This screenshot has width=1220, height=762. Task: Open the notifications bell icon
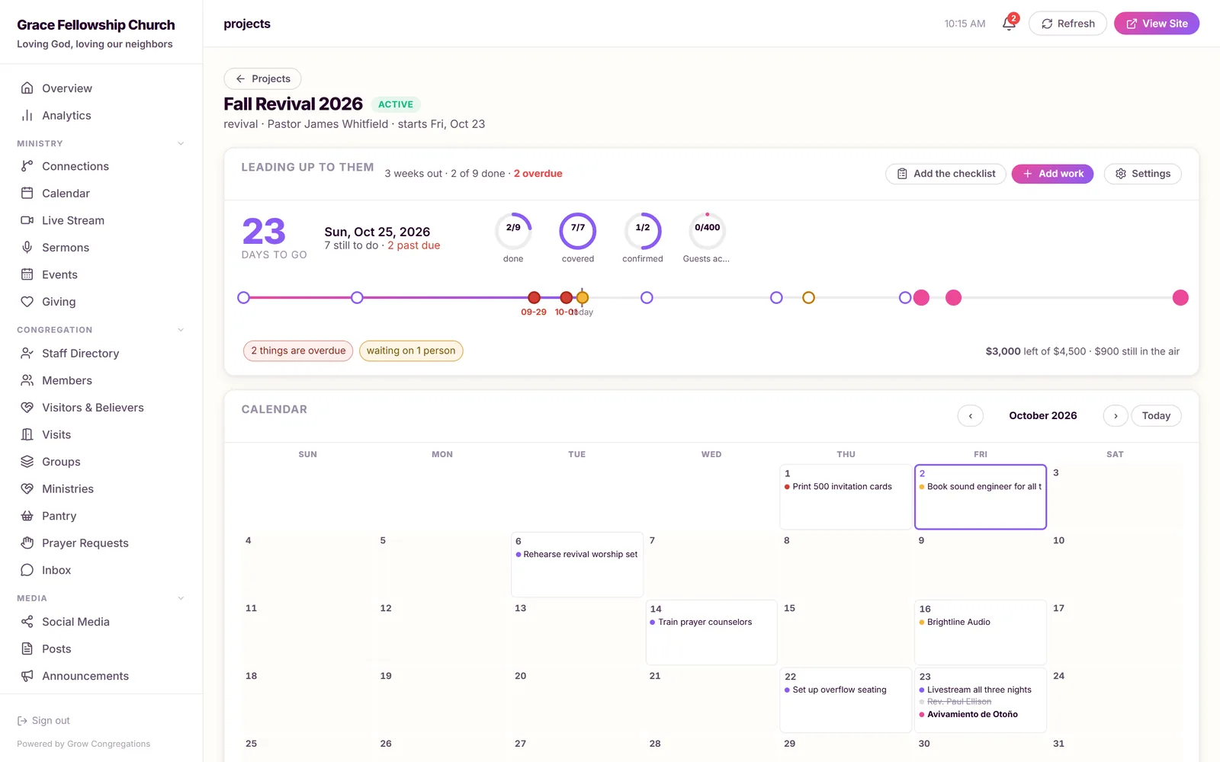1009,24
